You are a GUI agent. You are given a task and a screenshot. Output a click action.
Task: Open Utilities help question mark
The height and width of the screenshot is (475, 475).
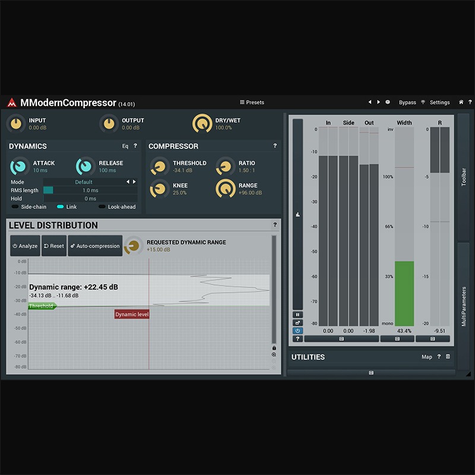pyautogui.click(x=439, y=357)
